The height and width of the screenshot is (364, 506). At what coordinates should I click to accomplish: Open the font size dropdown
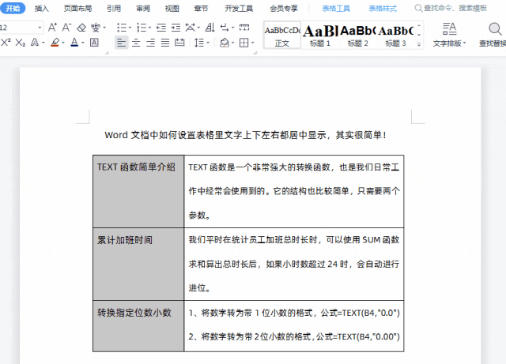(40, 27)
